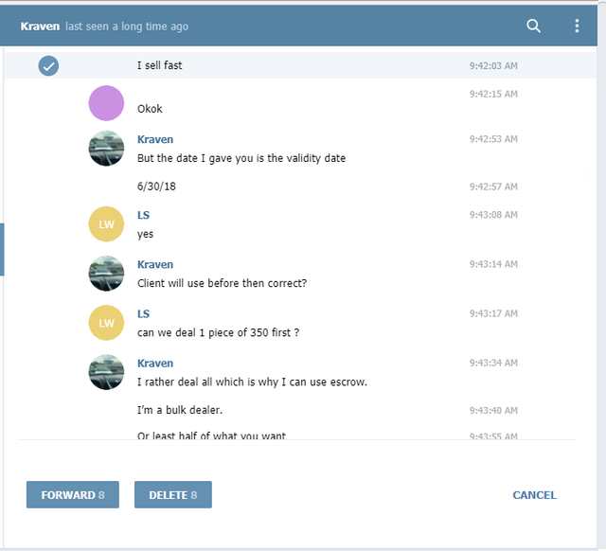Image resolution: width=606 pixels, height=551 pixels.
Task: Click the Kraven sender name at 9:42:53 AM
Action: click(155, 139)
